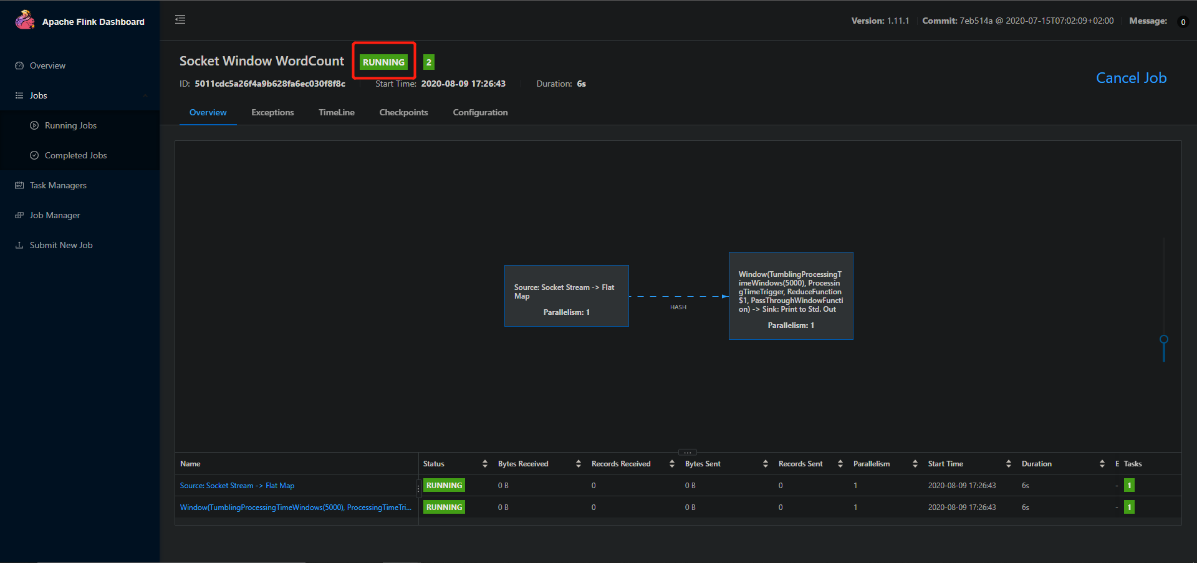Select the job Overview tab
The image size is (1197, 563).
208,112
